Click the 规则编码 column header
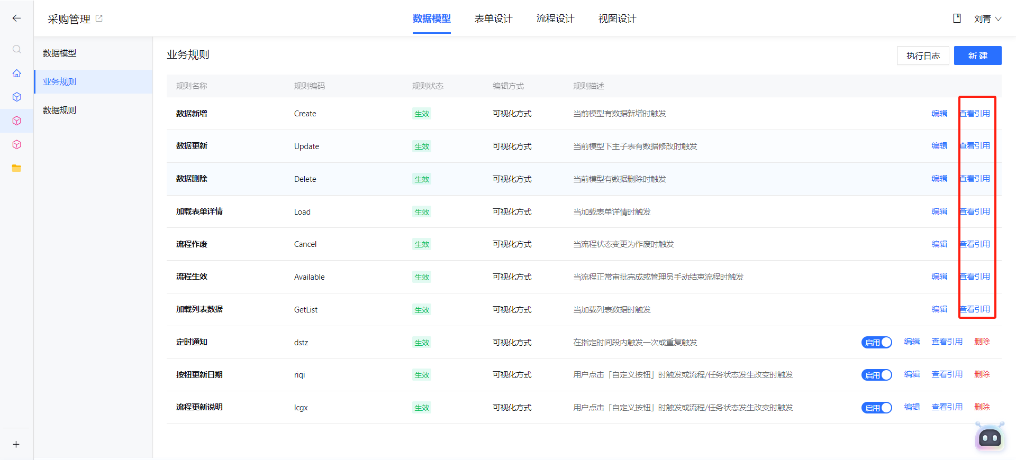The image size is (1016, 460). tap(310, 86)
